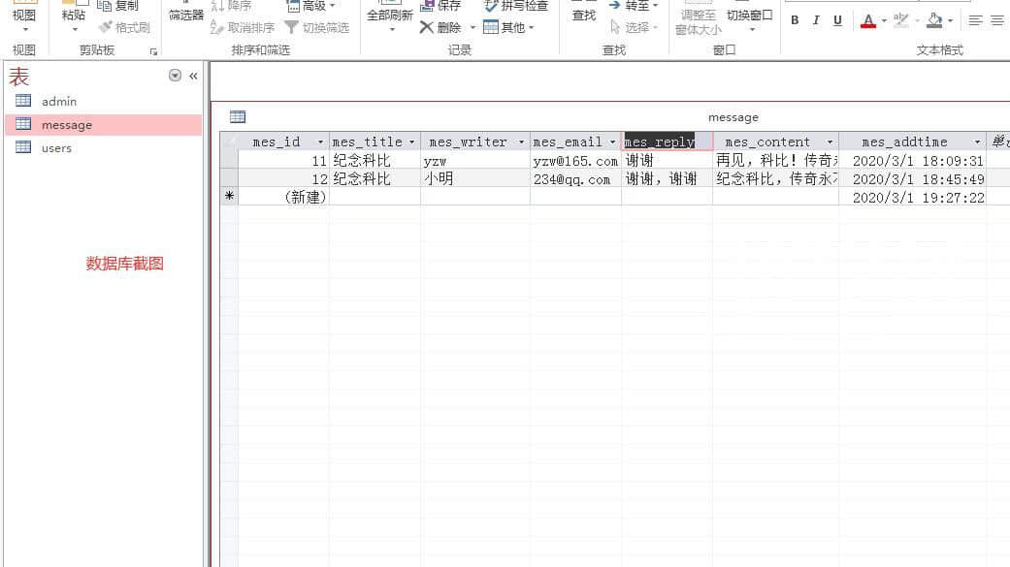Click the Switch Windows button
This screenshot has height=567, width=1010.
pos(750,16)
